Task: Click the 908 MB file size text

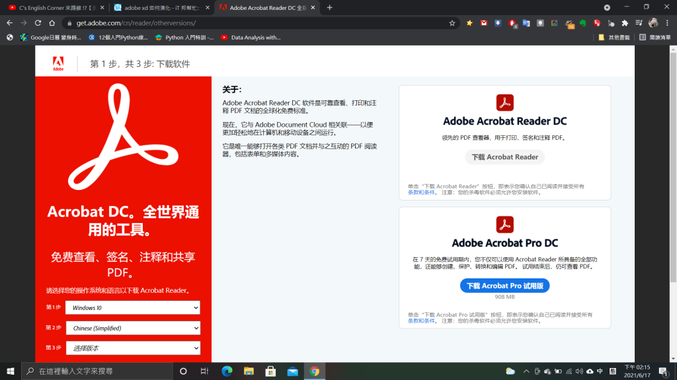Action: [504, 297]
